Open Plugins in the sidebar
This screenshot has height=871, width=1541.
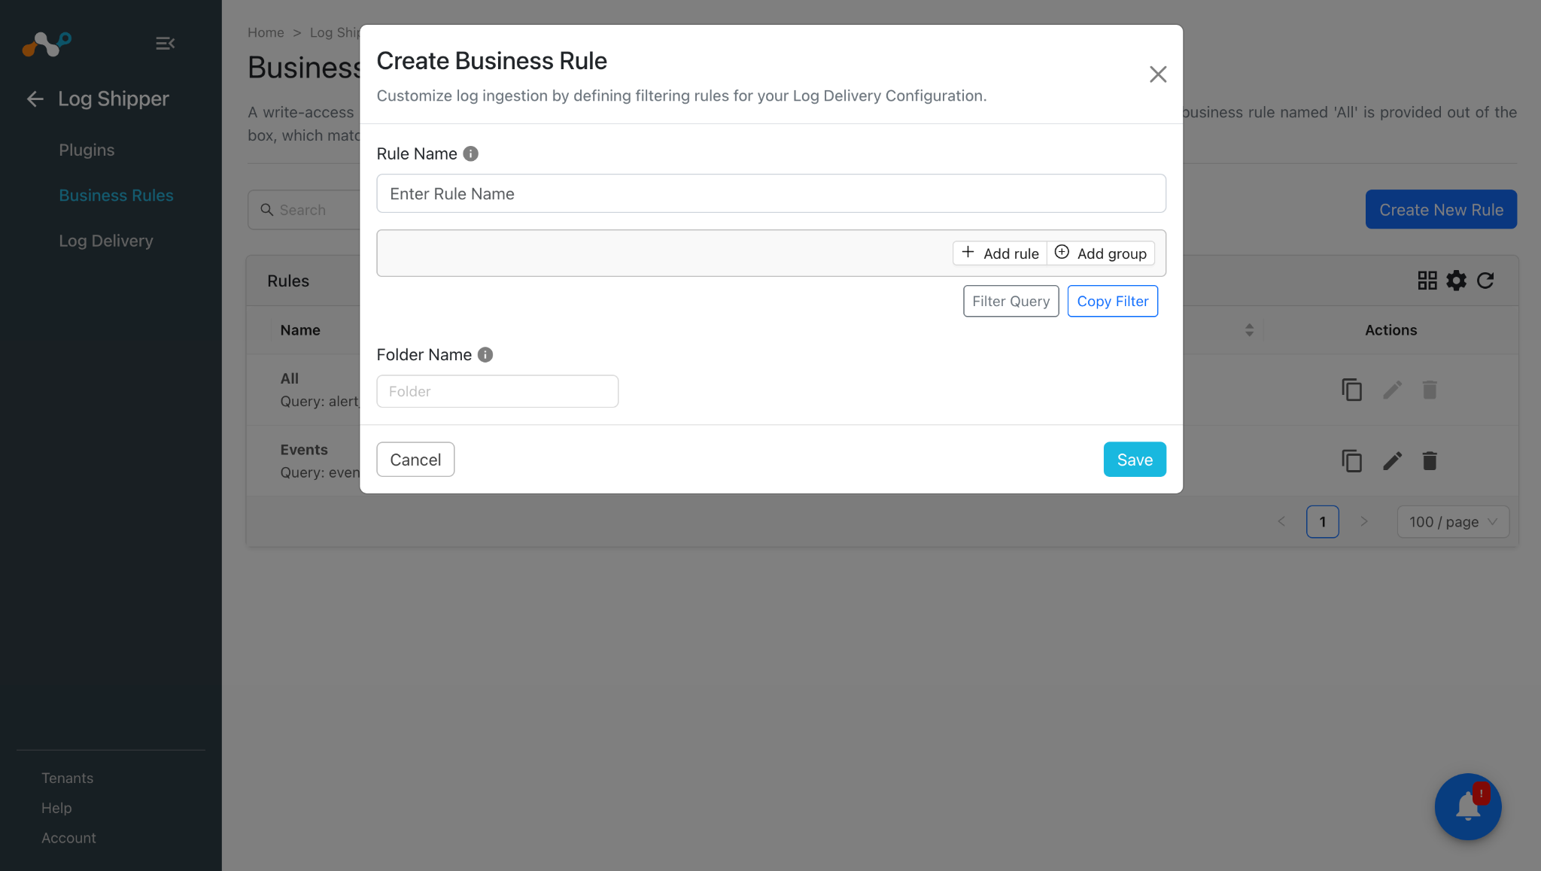coord(87,150)
